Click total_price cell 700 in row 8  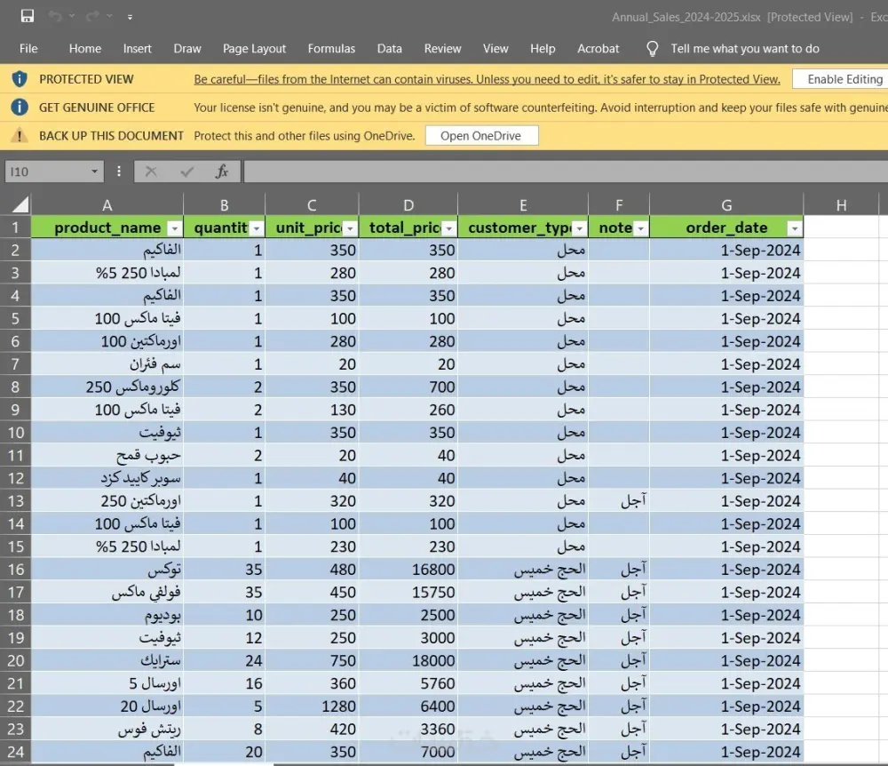point(408,387)
